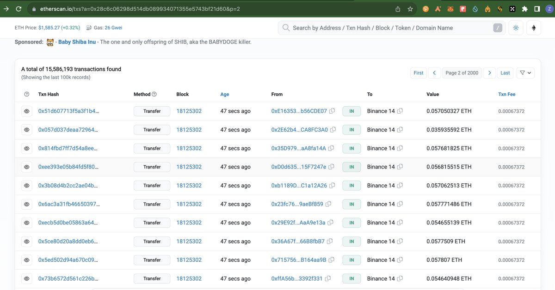Click the eye icon in the table header

tap(26, 94)
